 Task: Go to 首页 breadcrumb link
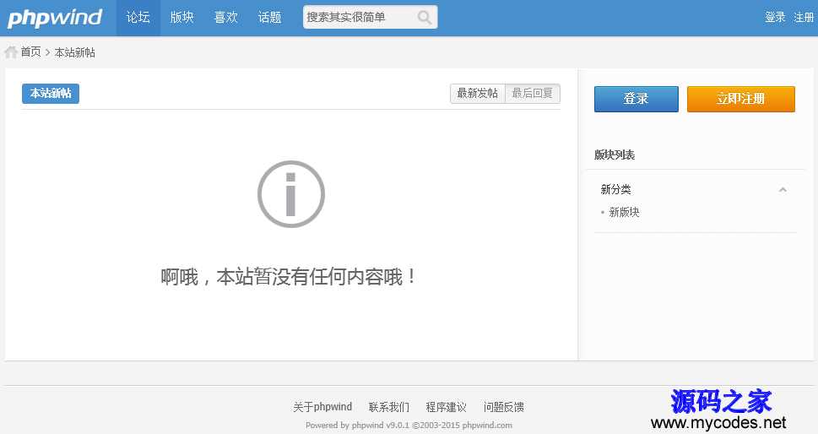30,52
